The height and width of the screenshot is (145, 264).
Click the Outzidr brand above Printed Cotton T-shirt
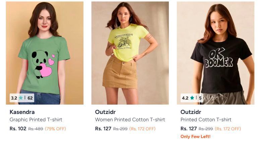pos(191,112)
